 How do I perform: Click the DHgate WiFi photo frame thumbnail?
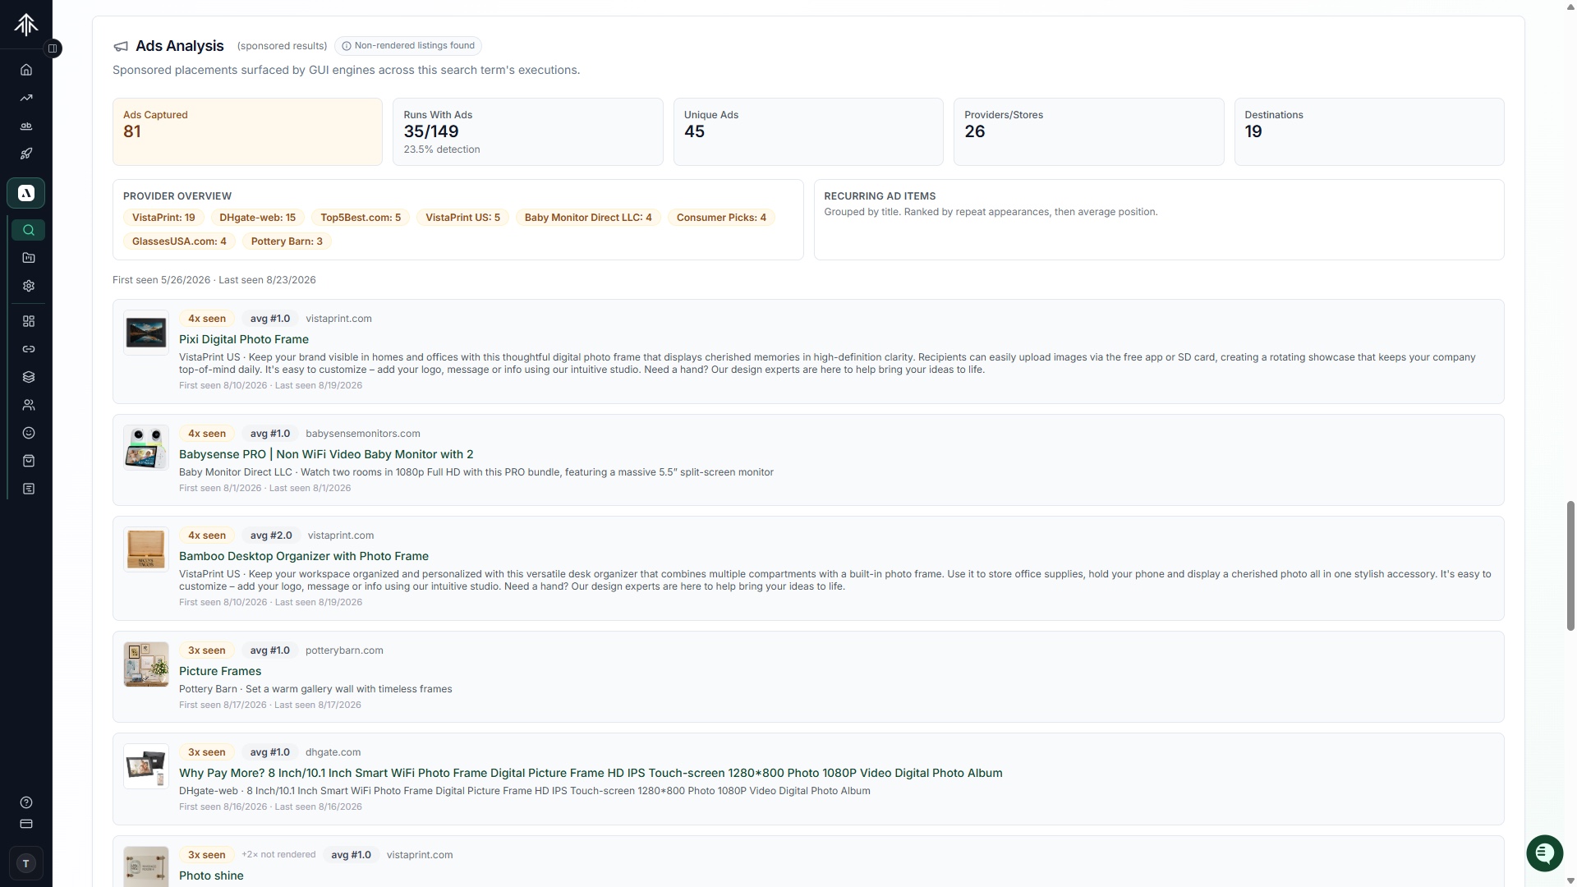click(146, 766)
